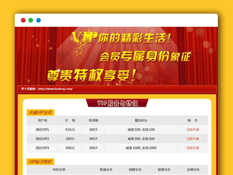
Task: Select the 测试VIP1 user group cell
Action: [42, 129]
